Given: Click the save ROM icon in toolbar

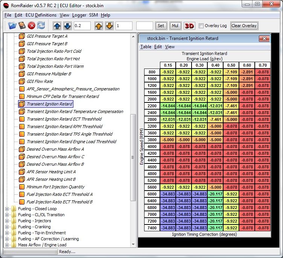Looking at the screenshot, I should coord(22,26).
